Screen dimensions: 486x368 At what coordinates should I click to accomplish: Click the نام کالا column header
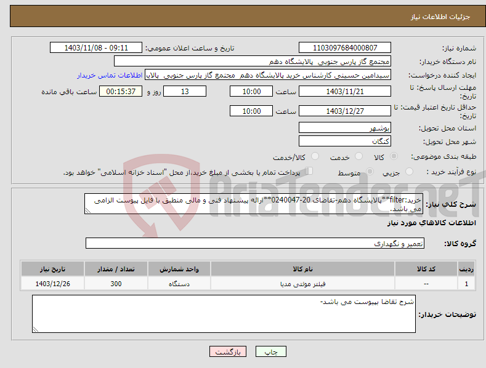pyautogui.click(x=302, y=269)
